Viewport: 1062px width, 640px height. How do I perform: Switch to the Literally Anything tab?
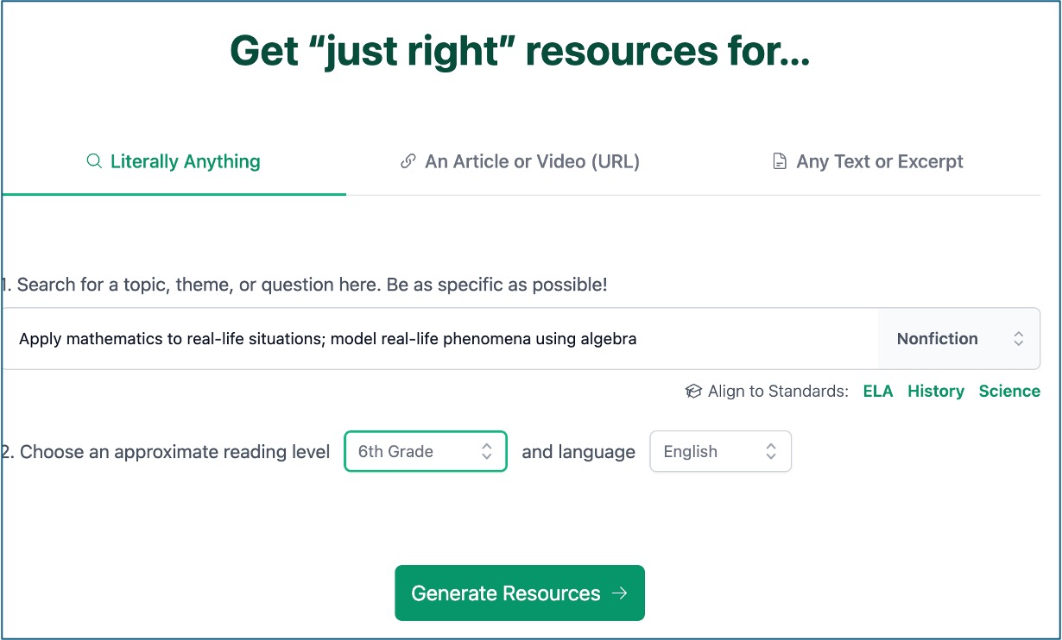click(x=185, y=162)
